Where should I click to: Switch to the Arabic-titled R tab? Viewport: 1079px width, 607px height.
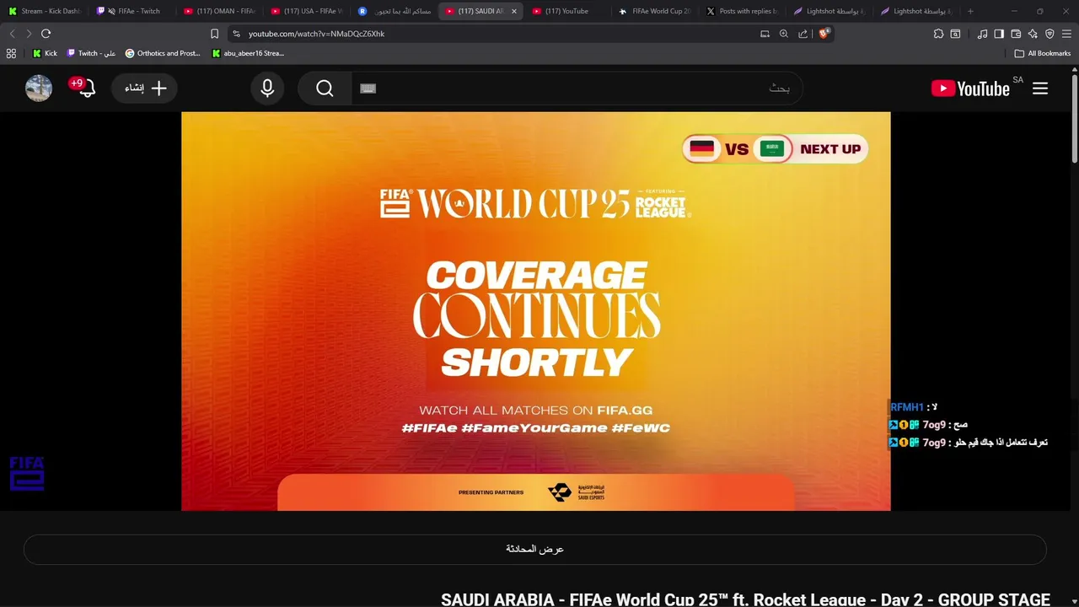tap(394, 11)
